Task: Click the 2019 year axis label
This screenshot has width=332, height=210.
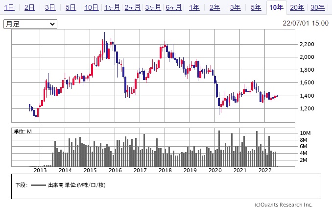Action: tap(190, 170)
